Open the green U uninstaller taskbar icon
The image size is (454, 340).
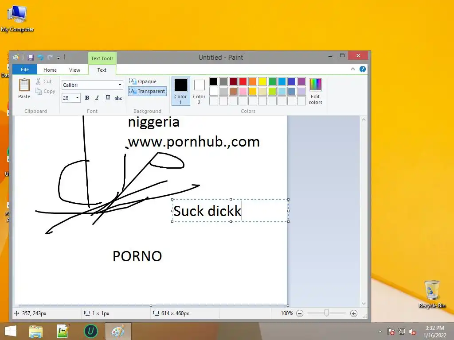coord(90,331)
